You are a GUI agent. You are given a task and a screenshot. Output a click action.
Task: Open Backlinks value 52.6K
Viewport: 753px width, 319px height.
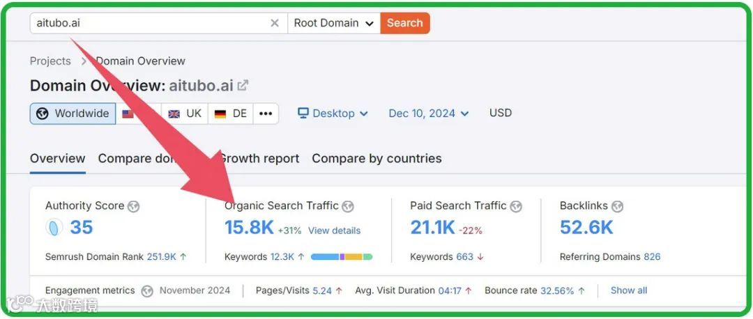586,228
